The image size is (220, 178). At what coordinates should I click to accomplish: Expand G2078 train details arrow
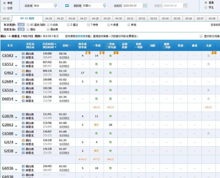[x=16, y=118]
